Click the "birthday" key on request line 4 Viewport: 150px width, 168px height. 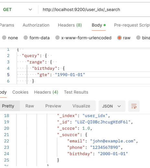pos(44,68)
